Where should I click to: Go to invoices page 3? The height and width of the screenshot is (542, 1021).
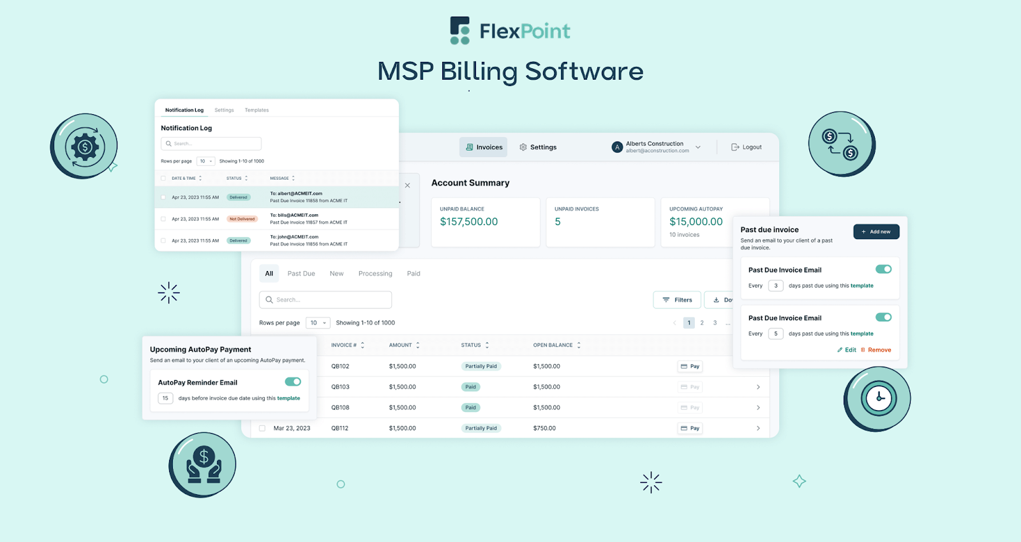(715, 323)
